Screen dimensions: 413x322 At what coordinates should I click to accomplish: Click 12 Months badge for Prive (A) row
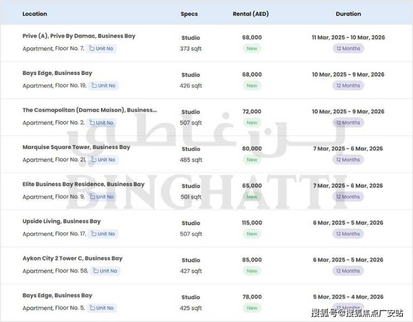click(x=348, y=49)
